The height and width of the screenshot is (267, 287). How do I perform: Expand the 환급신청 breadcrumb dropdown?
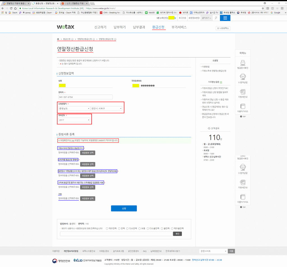tap(72, 39)
